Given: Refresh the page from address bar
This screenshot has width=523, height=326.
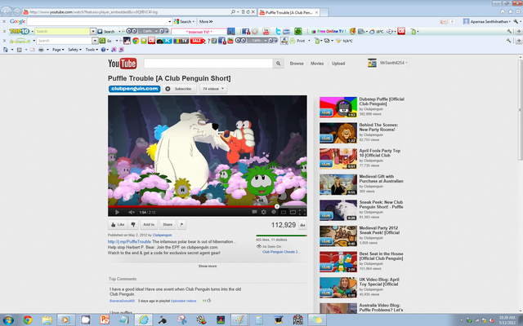Looking at the screenshot, I should coord(248,12).
